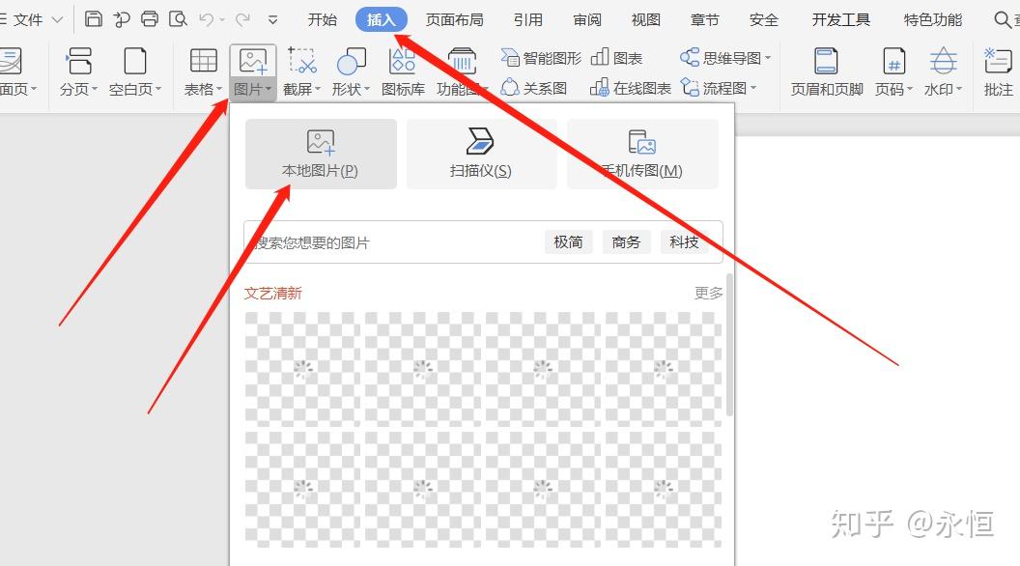Click the picture panel vertical scrollbar
1020x566 pixels.
(x=729, y=348)
